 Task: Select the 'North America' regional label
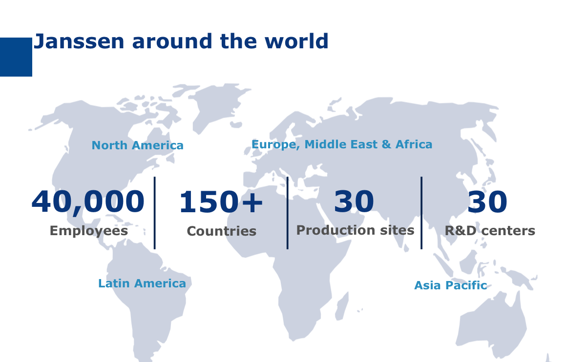tap(138, 145)
